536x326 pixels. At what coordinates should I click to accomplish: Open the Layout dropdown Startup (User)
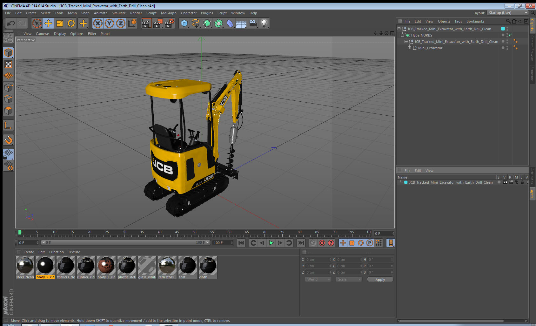(508, 13)
